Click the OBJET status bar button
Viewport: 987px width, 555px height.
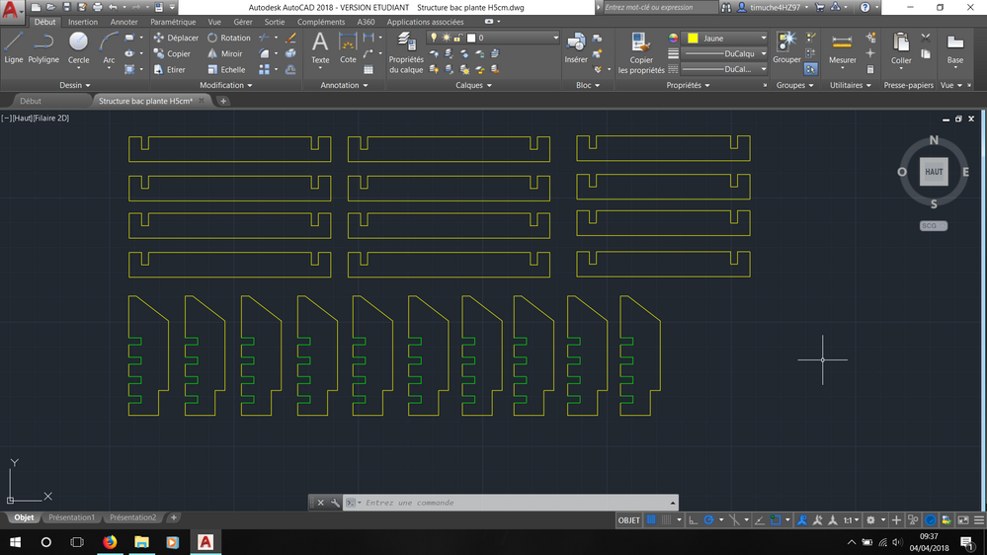point(628,519)
